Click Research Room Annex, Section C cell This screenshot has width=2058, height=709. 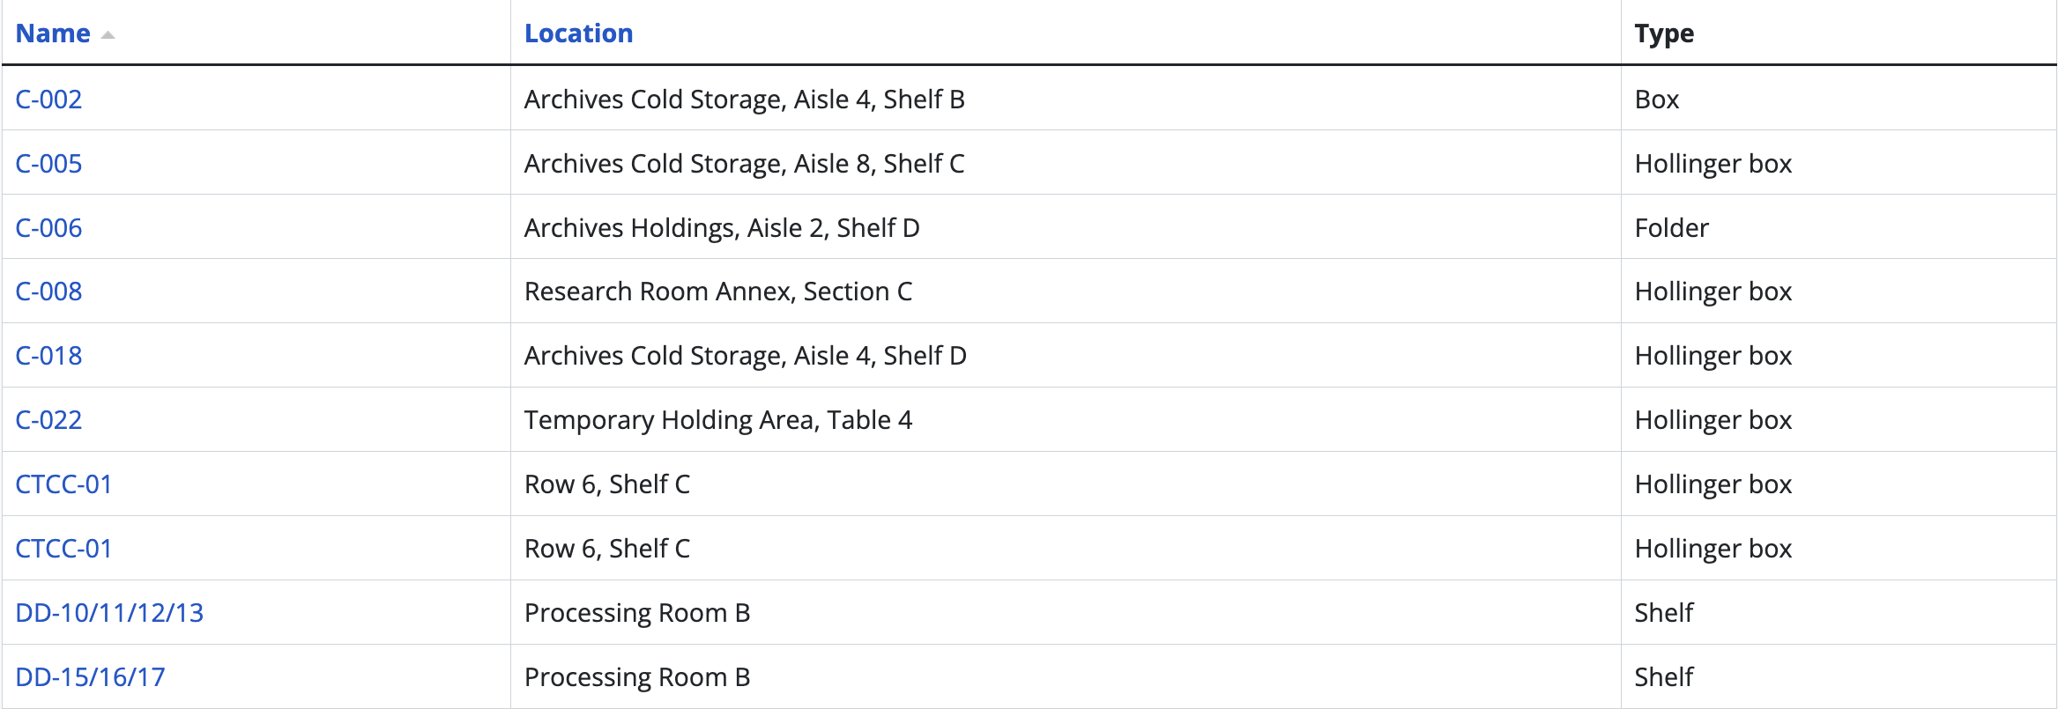point(717,292)
